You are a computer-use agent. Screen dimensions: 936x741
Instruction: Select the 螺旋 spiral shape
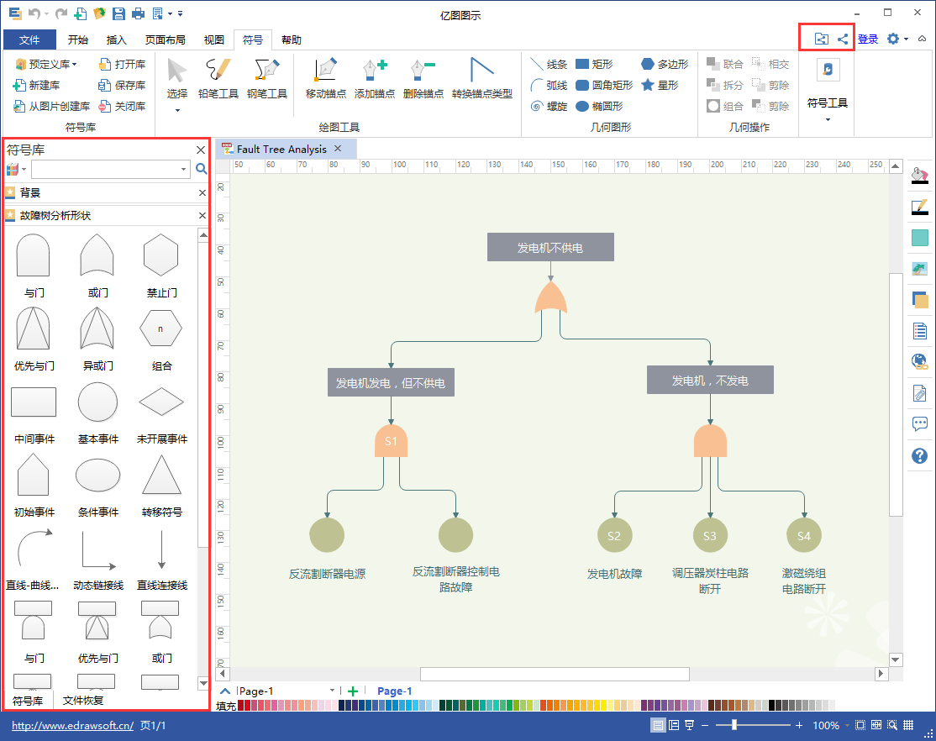tap(549, 107)
